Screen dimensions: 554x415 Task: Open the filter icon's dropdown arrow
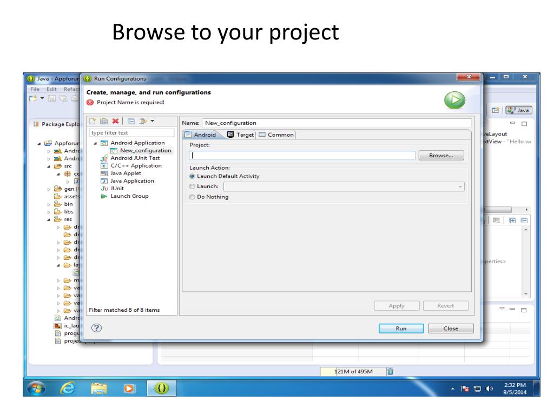pos(152,121)
